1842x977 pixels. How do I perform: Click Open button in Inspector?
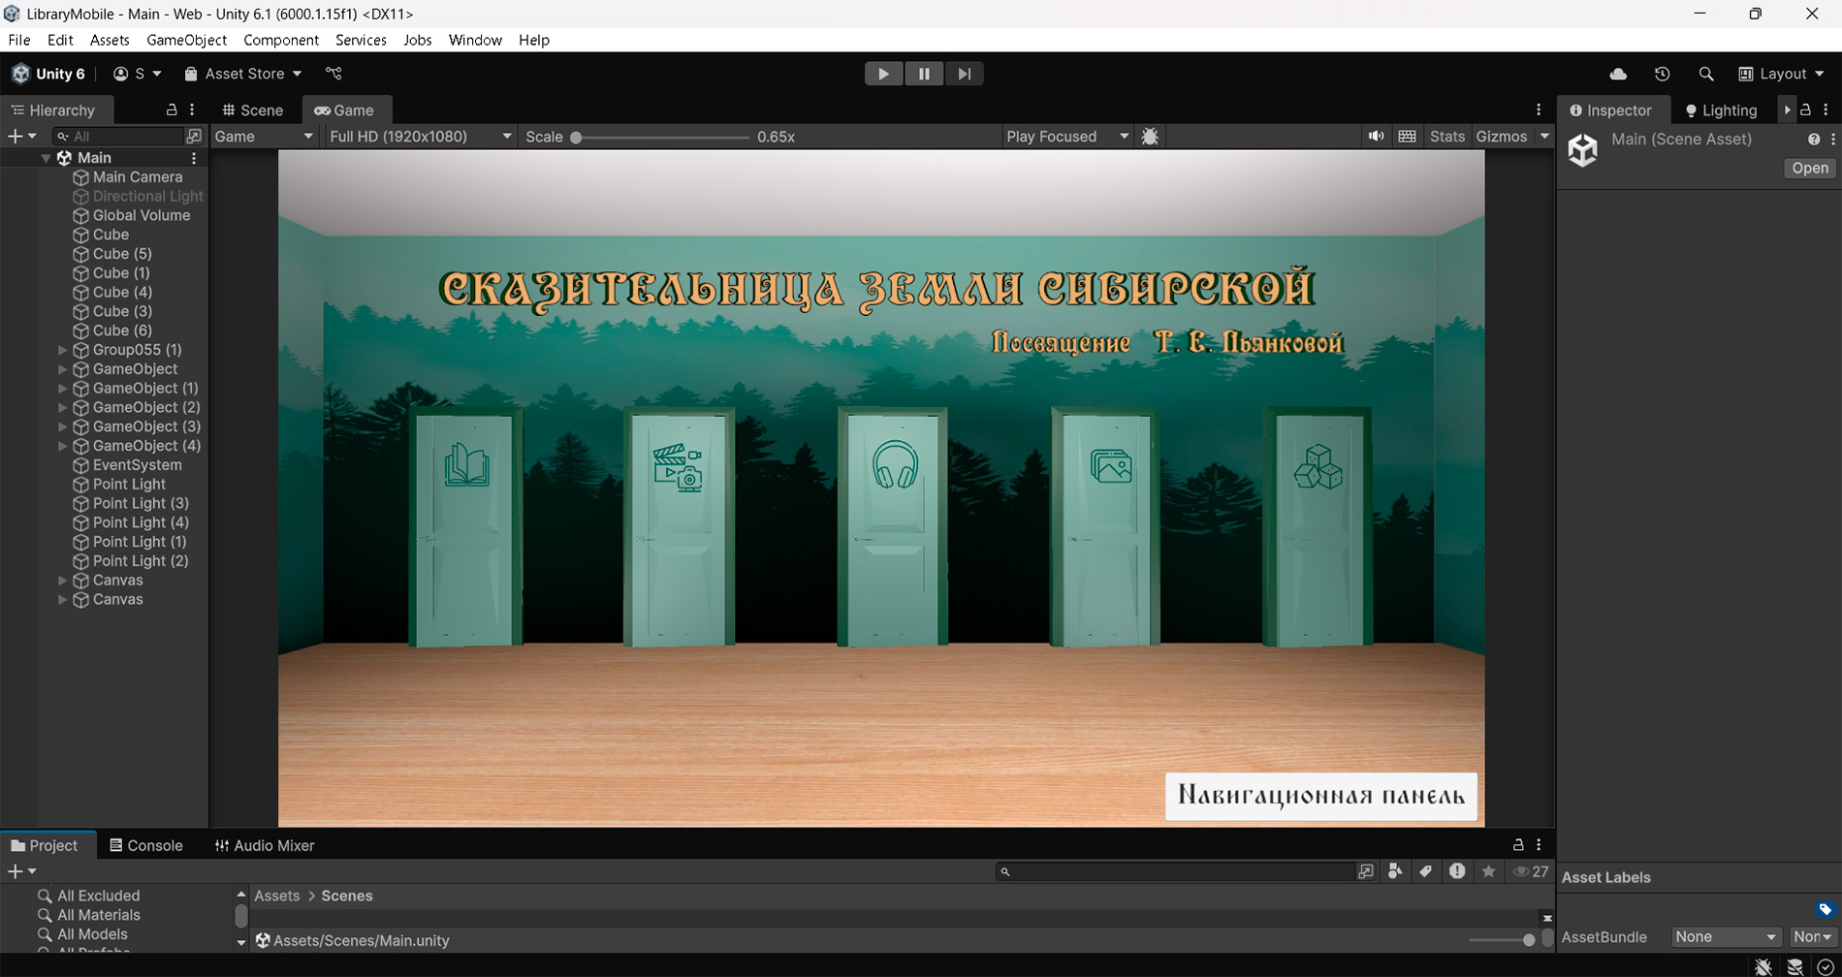1809,168
